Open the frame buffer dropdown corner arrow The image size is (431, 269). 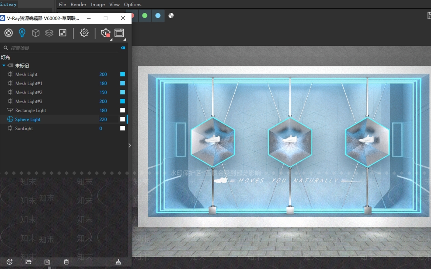(x=124, y=40)
